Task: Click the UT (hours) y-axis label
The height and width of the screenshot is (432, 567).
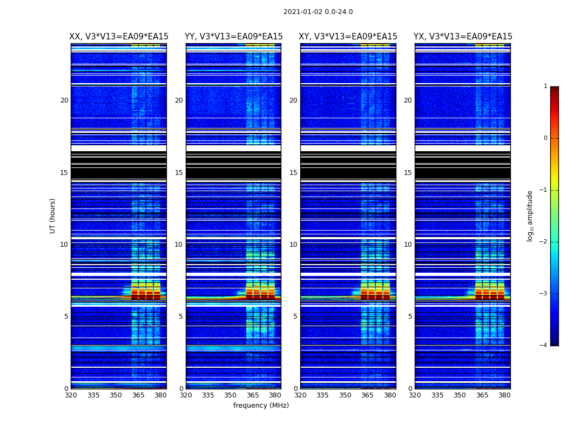Action: tap(53, 215)
